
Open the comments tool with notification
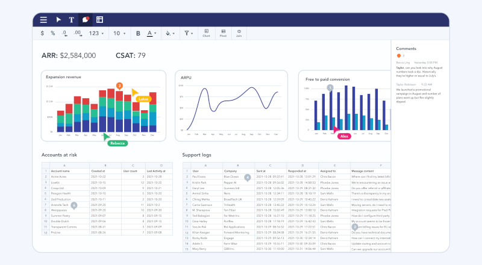pos(86,20)
